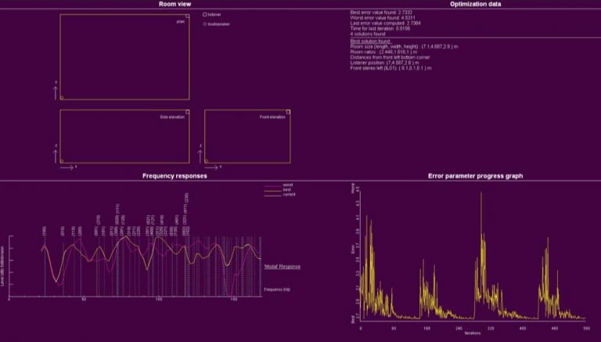This screenshot has height=342, width=601.
Task: Click the listener marker in the Front elevation view
Action: [288, 112]
